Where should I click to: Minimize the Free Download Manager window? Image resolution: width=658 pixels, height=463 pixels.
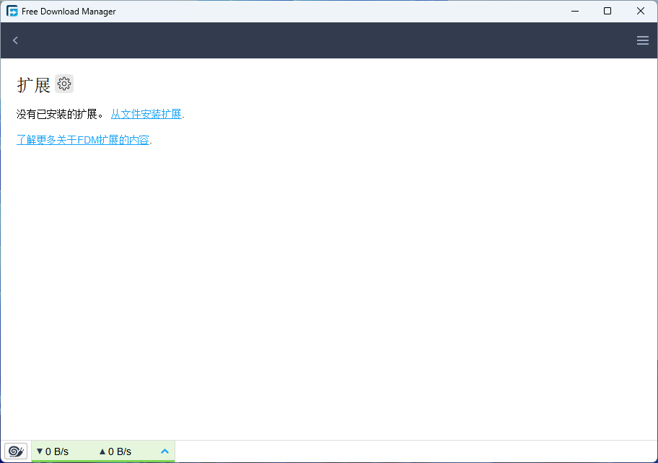point(575,11)
